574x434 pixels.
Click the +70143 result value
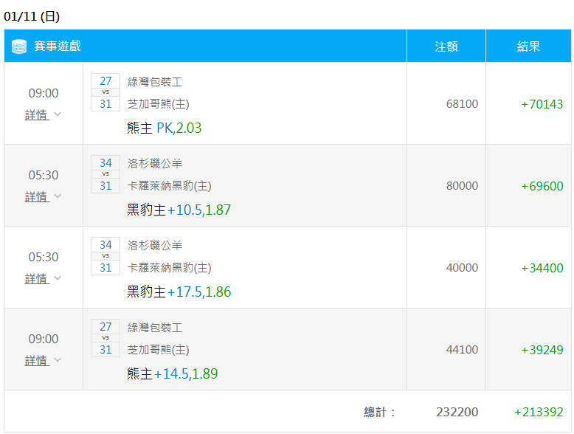(x=542, y=104)
